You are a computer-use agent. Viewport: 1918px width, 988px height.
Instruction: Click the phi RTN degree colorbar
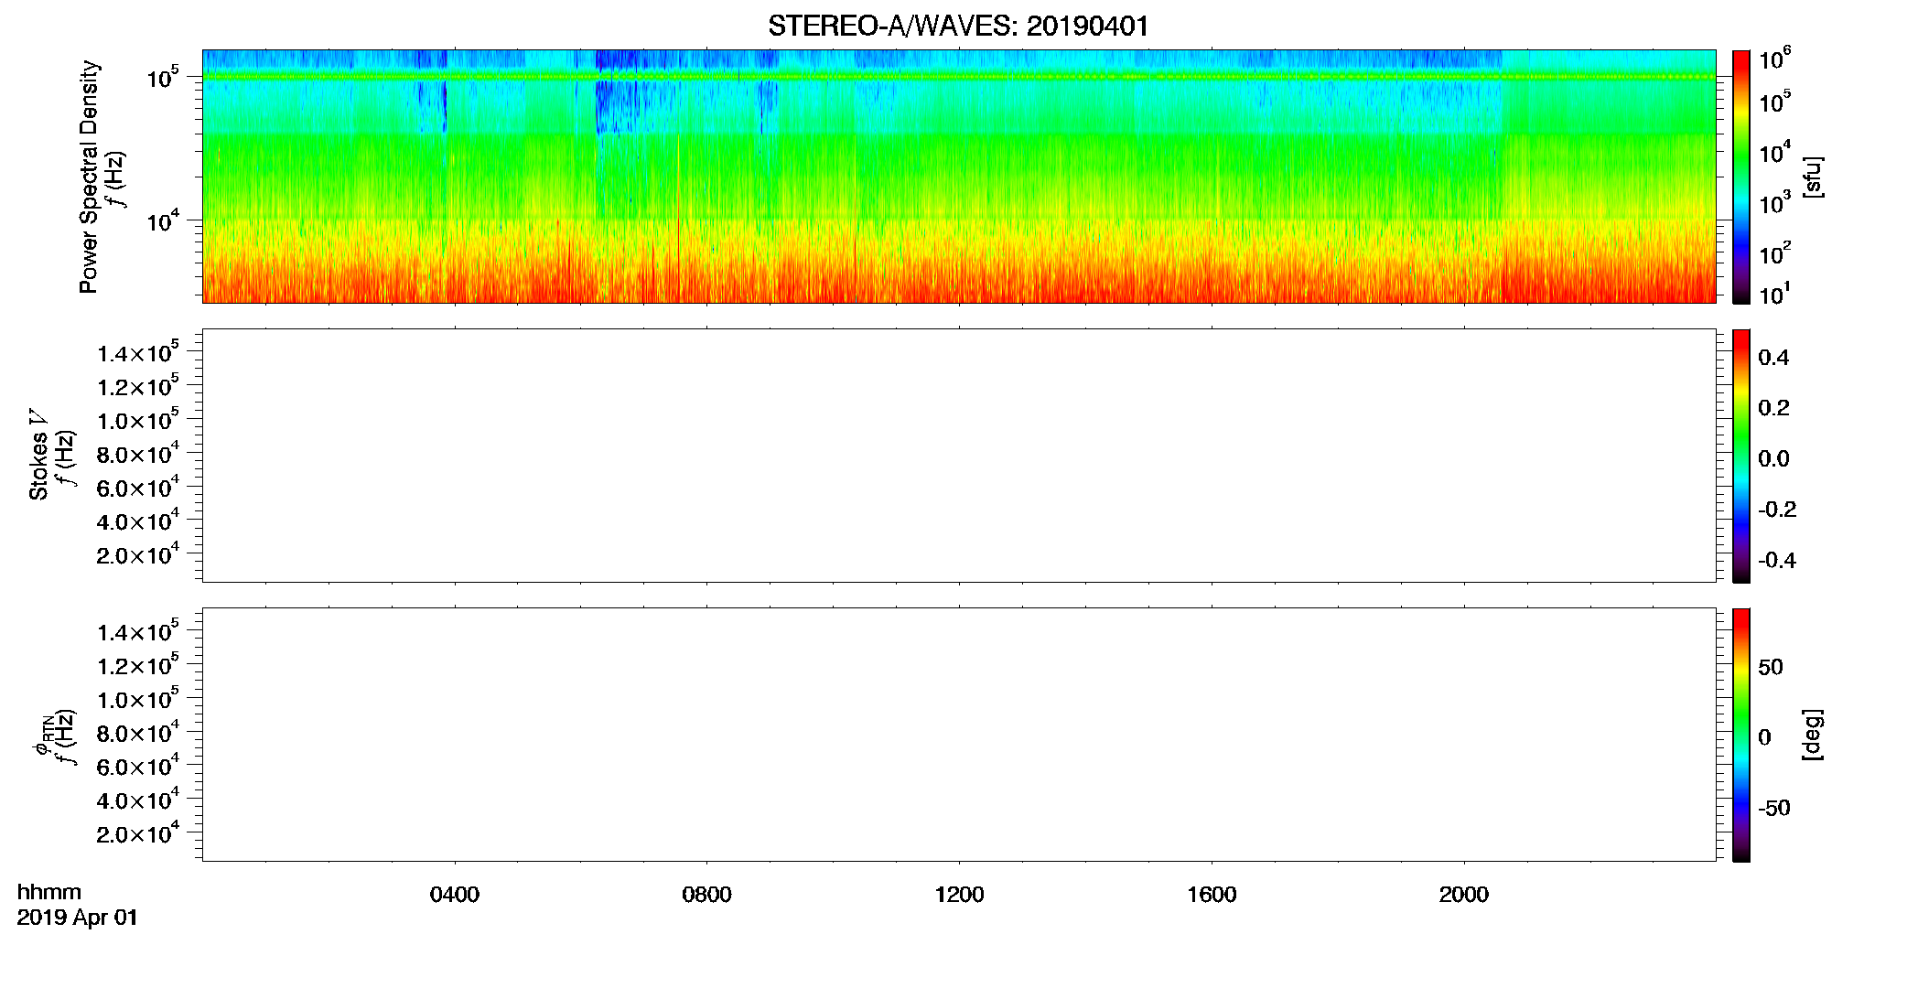(1741, 735)
